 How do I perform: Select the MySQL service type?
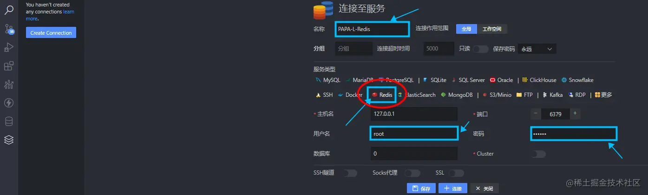pyautogui.click(x=328, y=80)
